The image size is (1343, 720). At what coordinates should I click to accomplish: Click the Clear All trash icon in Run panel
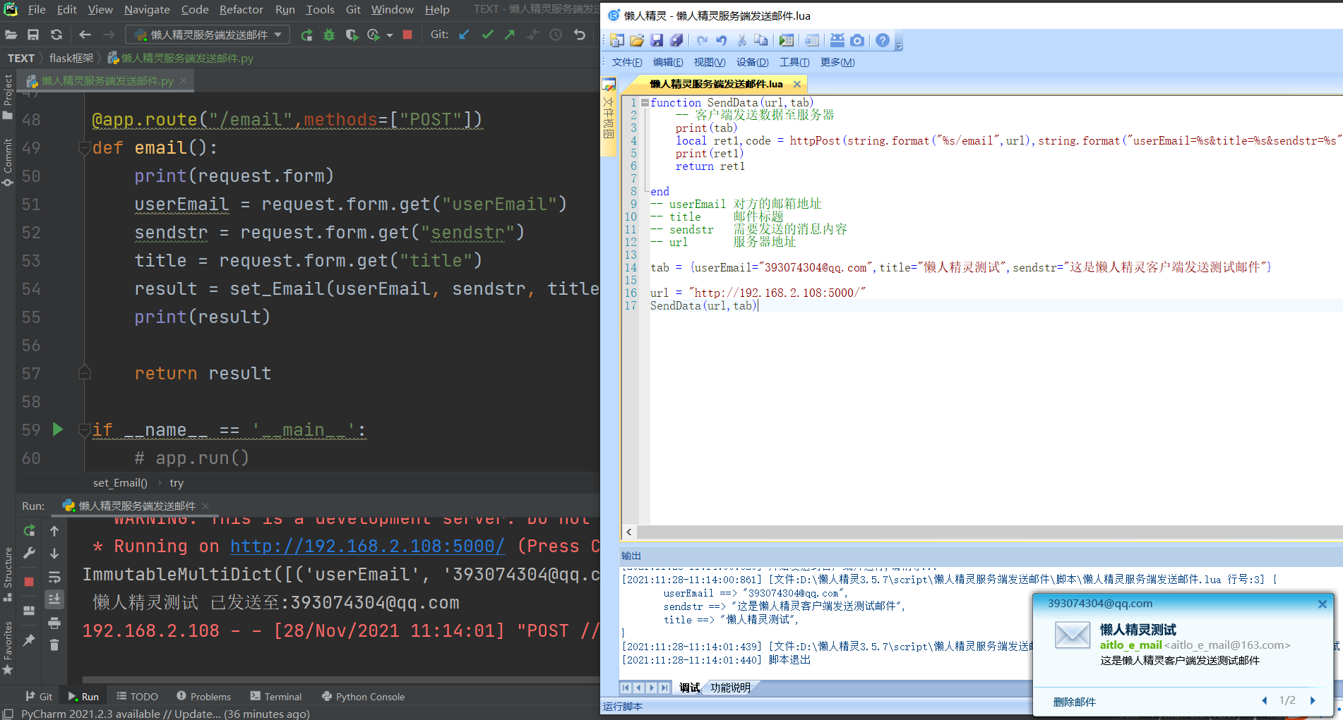[x=54, y=645]
